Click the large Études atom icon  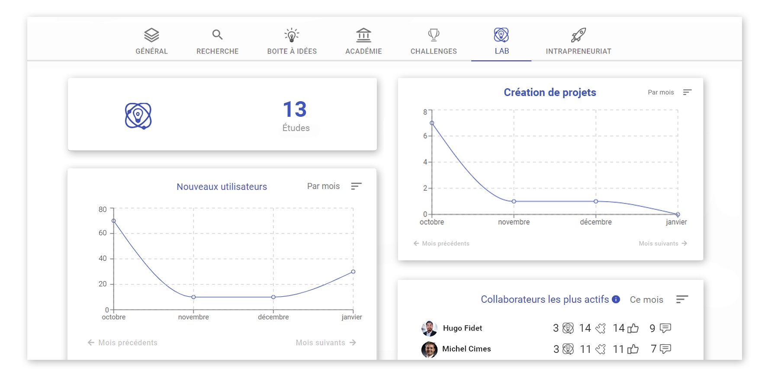click(x=138, y=116)
